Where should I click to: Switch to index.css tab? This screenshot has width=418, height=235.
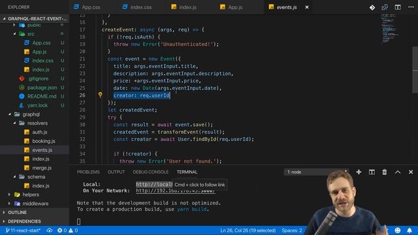point(137,7)
